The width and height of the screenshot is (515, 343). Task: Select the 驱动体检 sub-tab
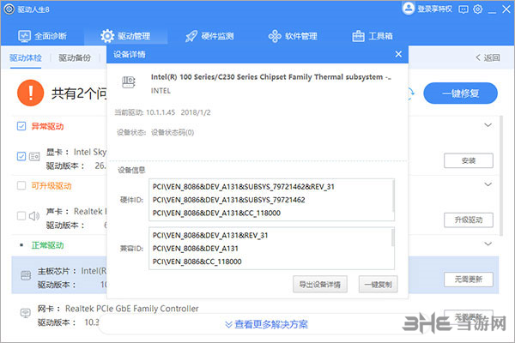pyautogui.click(x=26, y=58)
